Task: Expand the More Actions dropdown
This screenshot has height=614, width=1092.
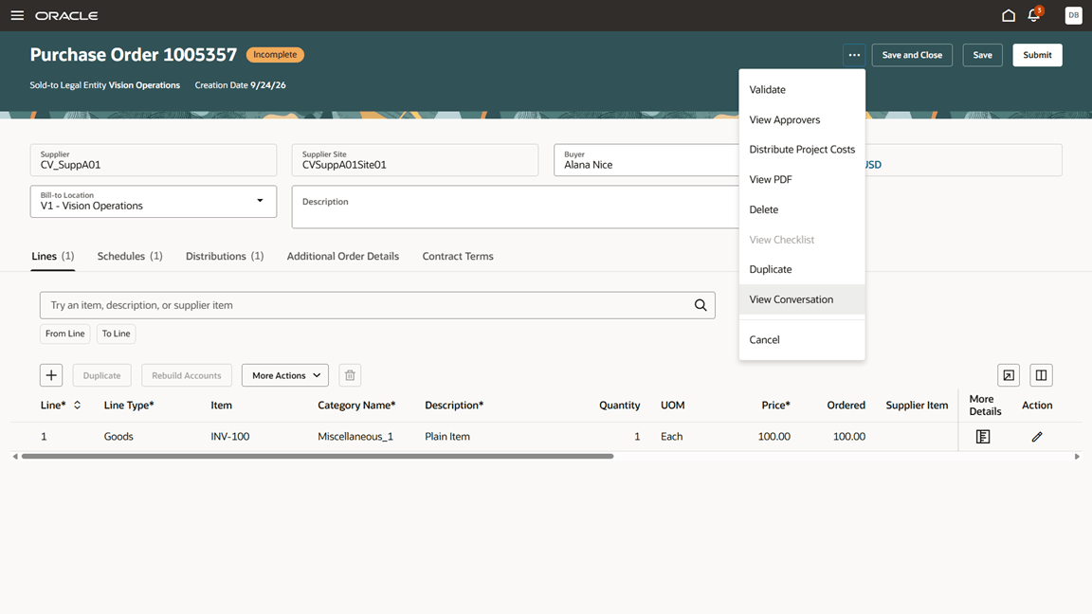Action: (x=284, y=375)
